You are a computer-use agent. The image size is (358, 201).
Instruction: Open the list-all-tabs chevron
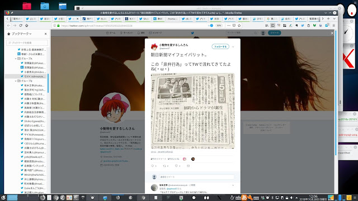334,18
